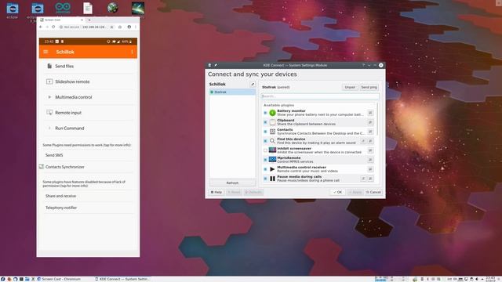Image resolution: width=502 pixels, height=282 pixels.
Task: Open Chromium three-dot menu
Action: [136, 27]
